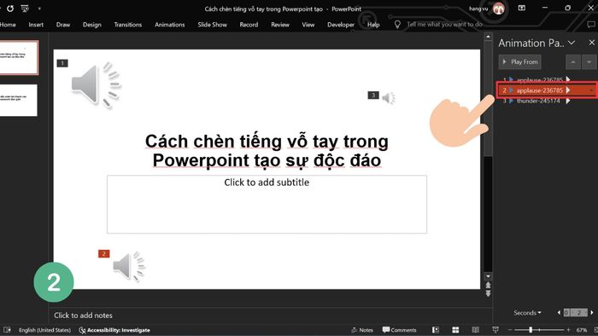Click the vertical scrollbar up arrow

coord(488,37)
